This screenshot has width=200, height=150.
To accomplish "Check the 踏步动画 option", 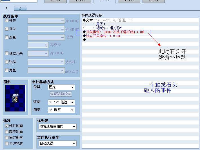I will 6,131.
